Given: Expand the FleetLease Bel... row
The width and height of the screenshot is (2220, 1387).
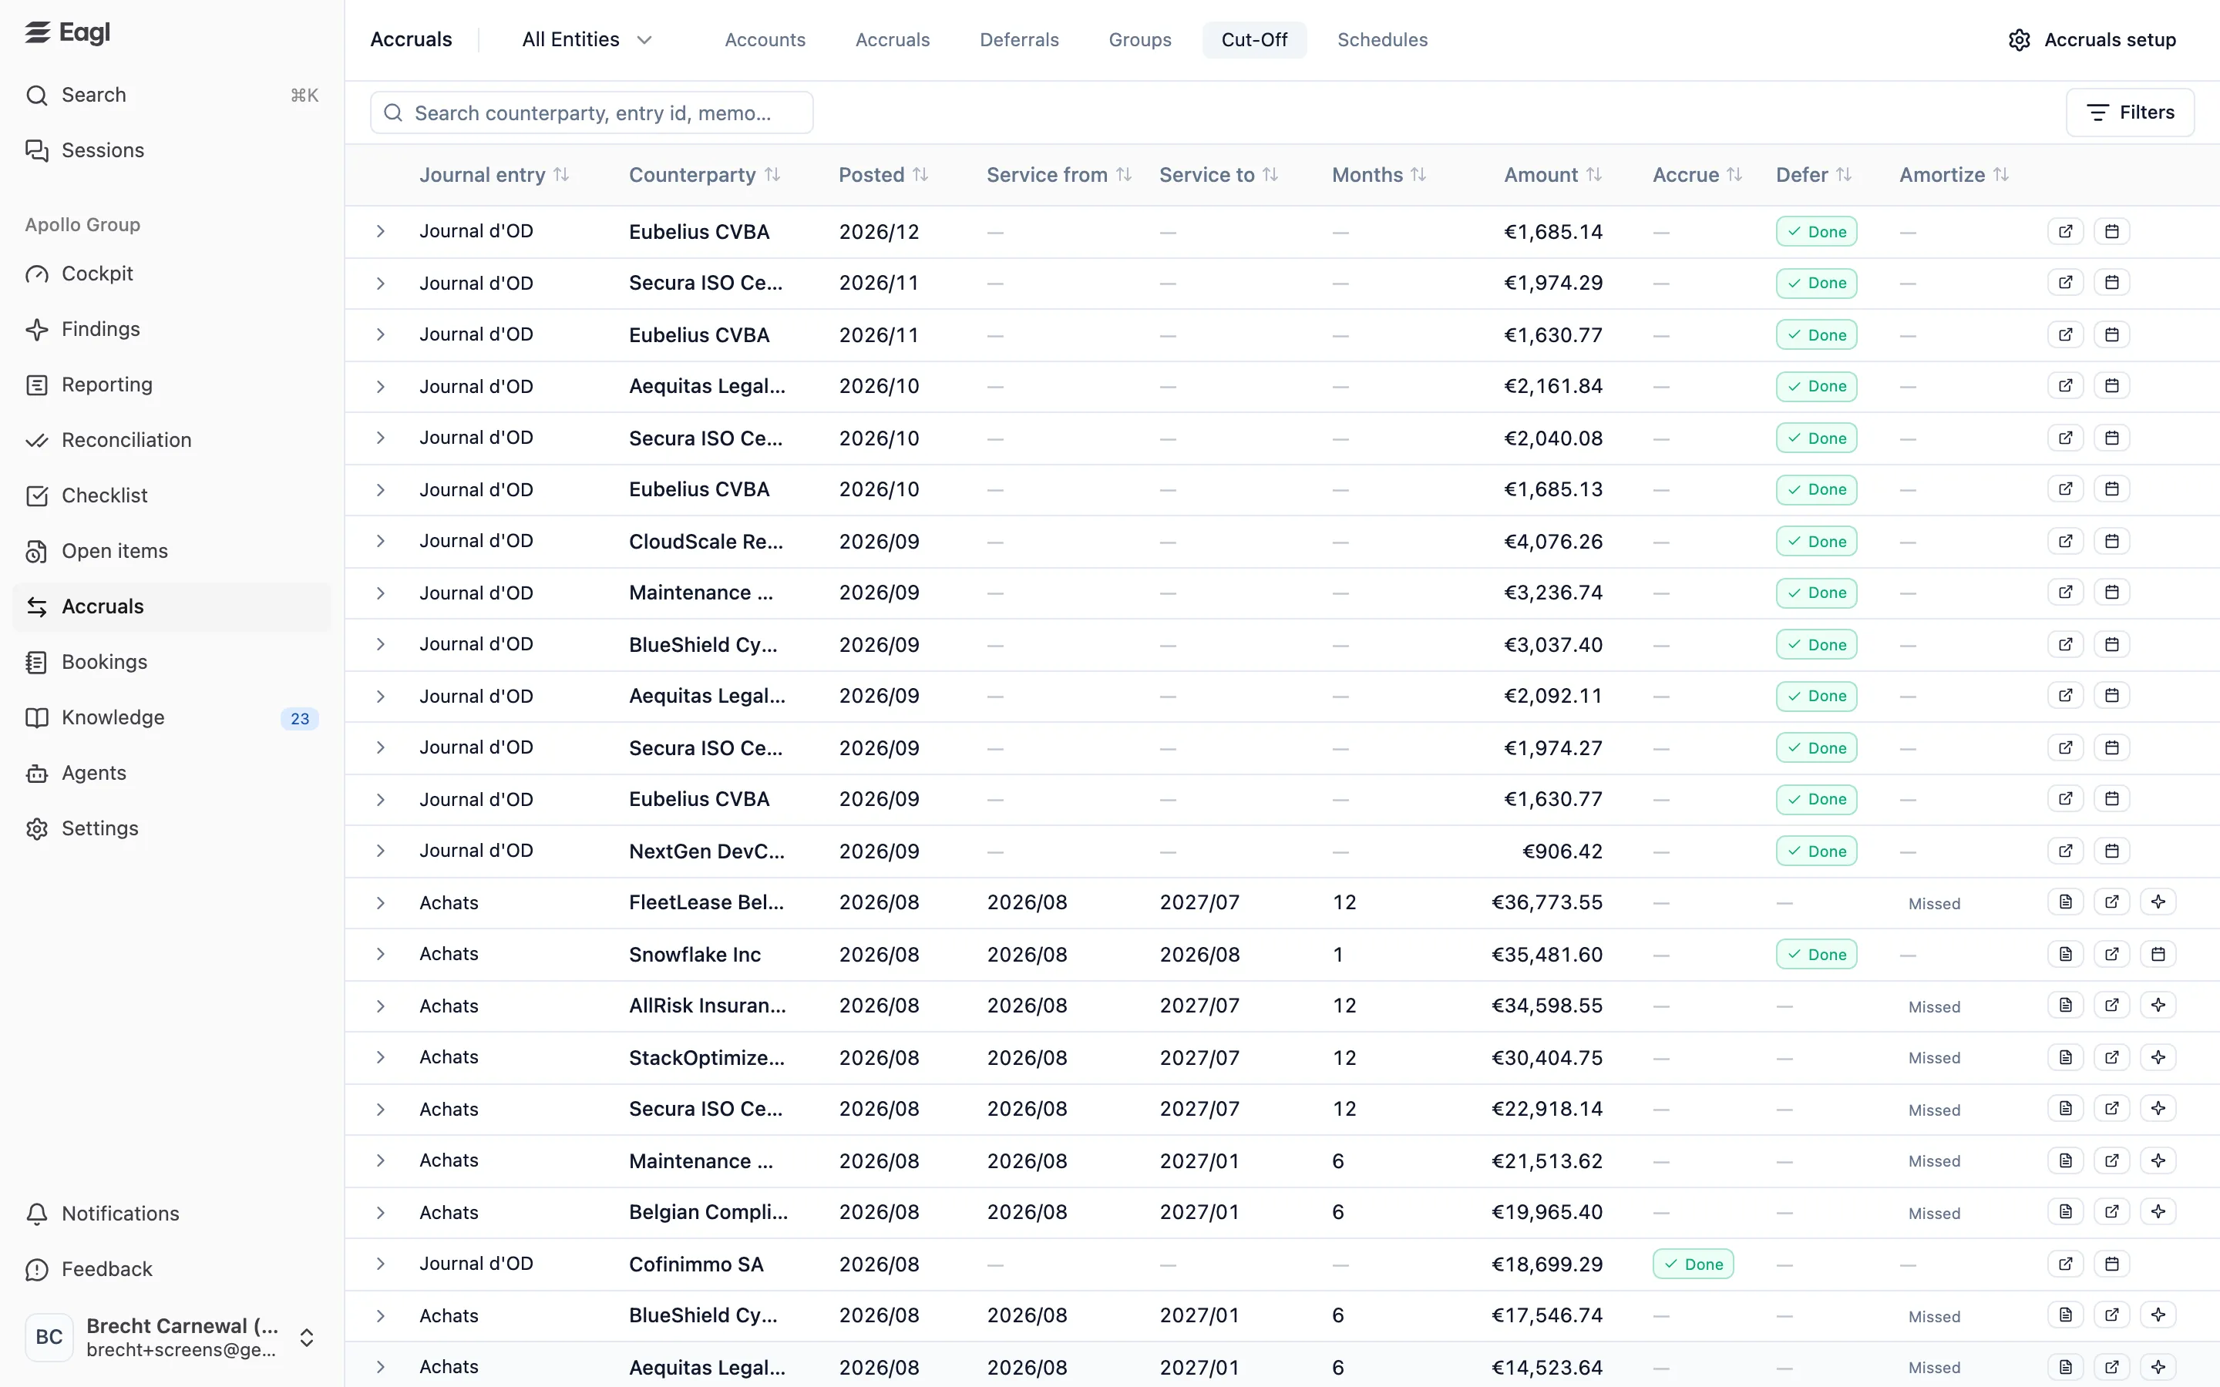Looking at the screenshot, I should click(380, 902).
